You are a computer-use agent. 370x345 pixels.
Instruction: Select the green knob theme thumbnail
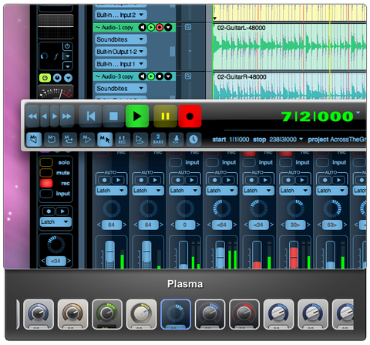click(107, 314)
